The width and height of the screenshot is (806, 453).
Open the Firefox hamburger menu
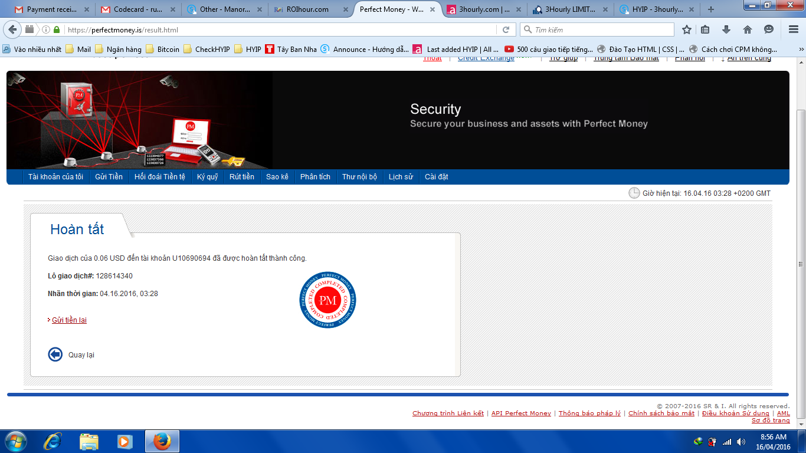pos(794,29)
